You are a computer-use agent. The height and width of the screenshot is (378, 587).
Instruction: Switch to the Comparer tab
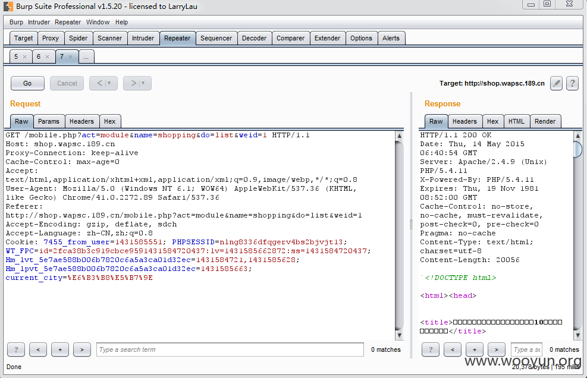click(x=290, y=38)
